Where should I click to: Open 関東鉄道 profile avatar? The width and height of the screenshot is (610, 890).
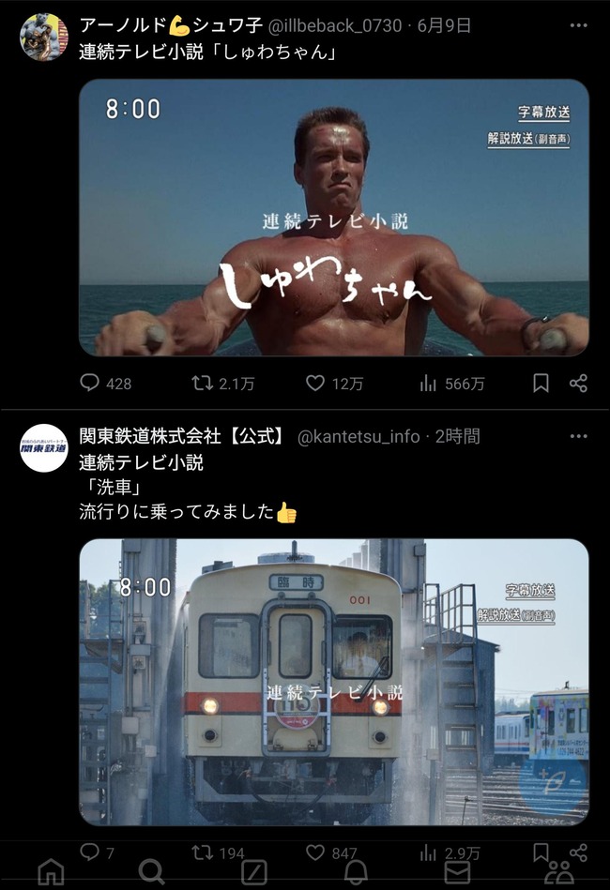[x=44, y=448]
